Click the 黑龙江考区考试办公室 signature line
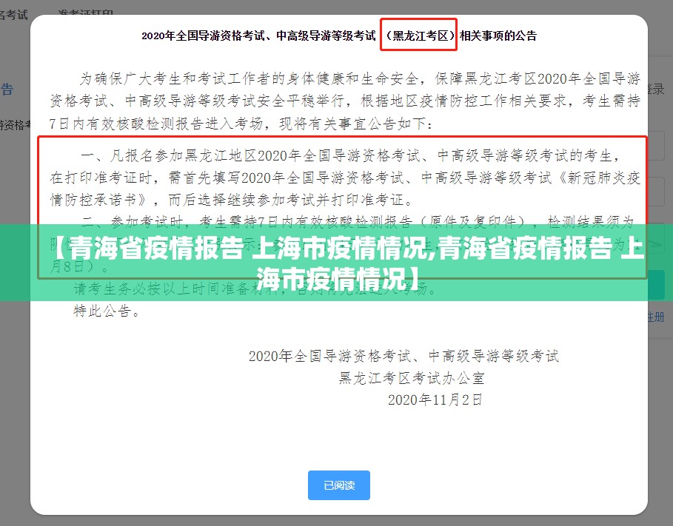This screenshot has width=673, height=526. pyautogui.click(x=411, y=378)
